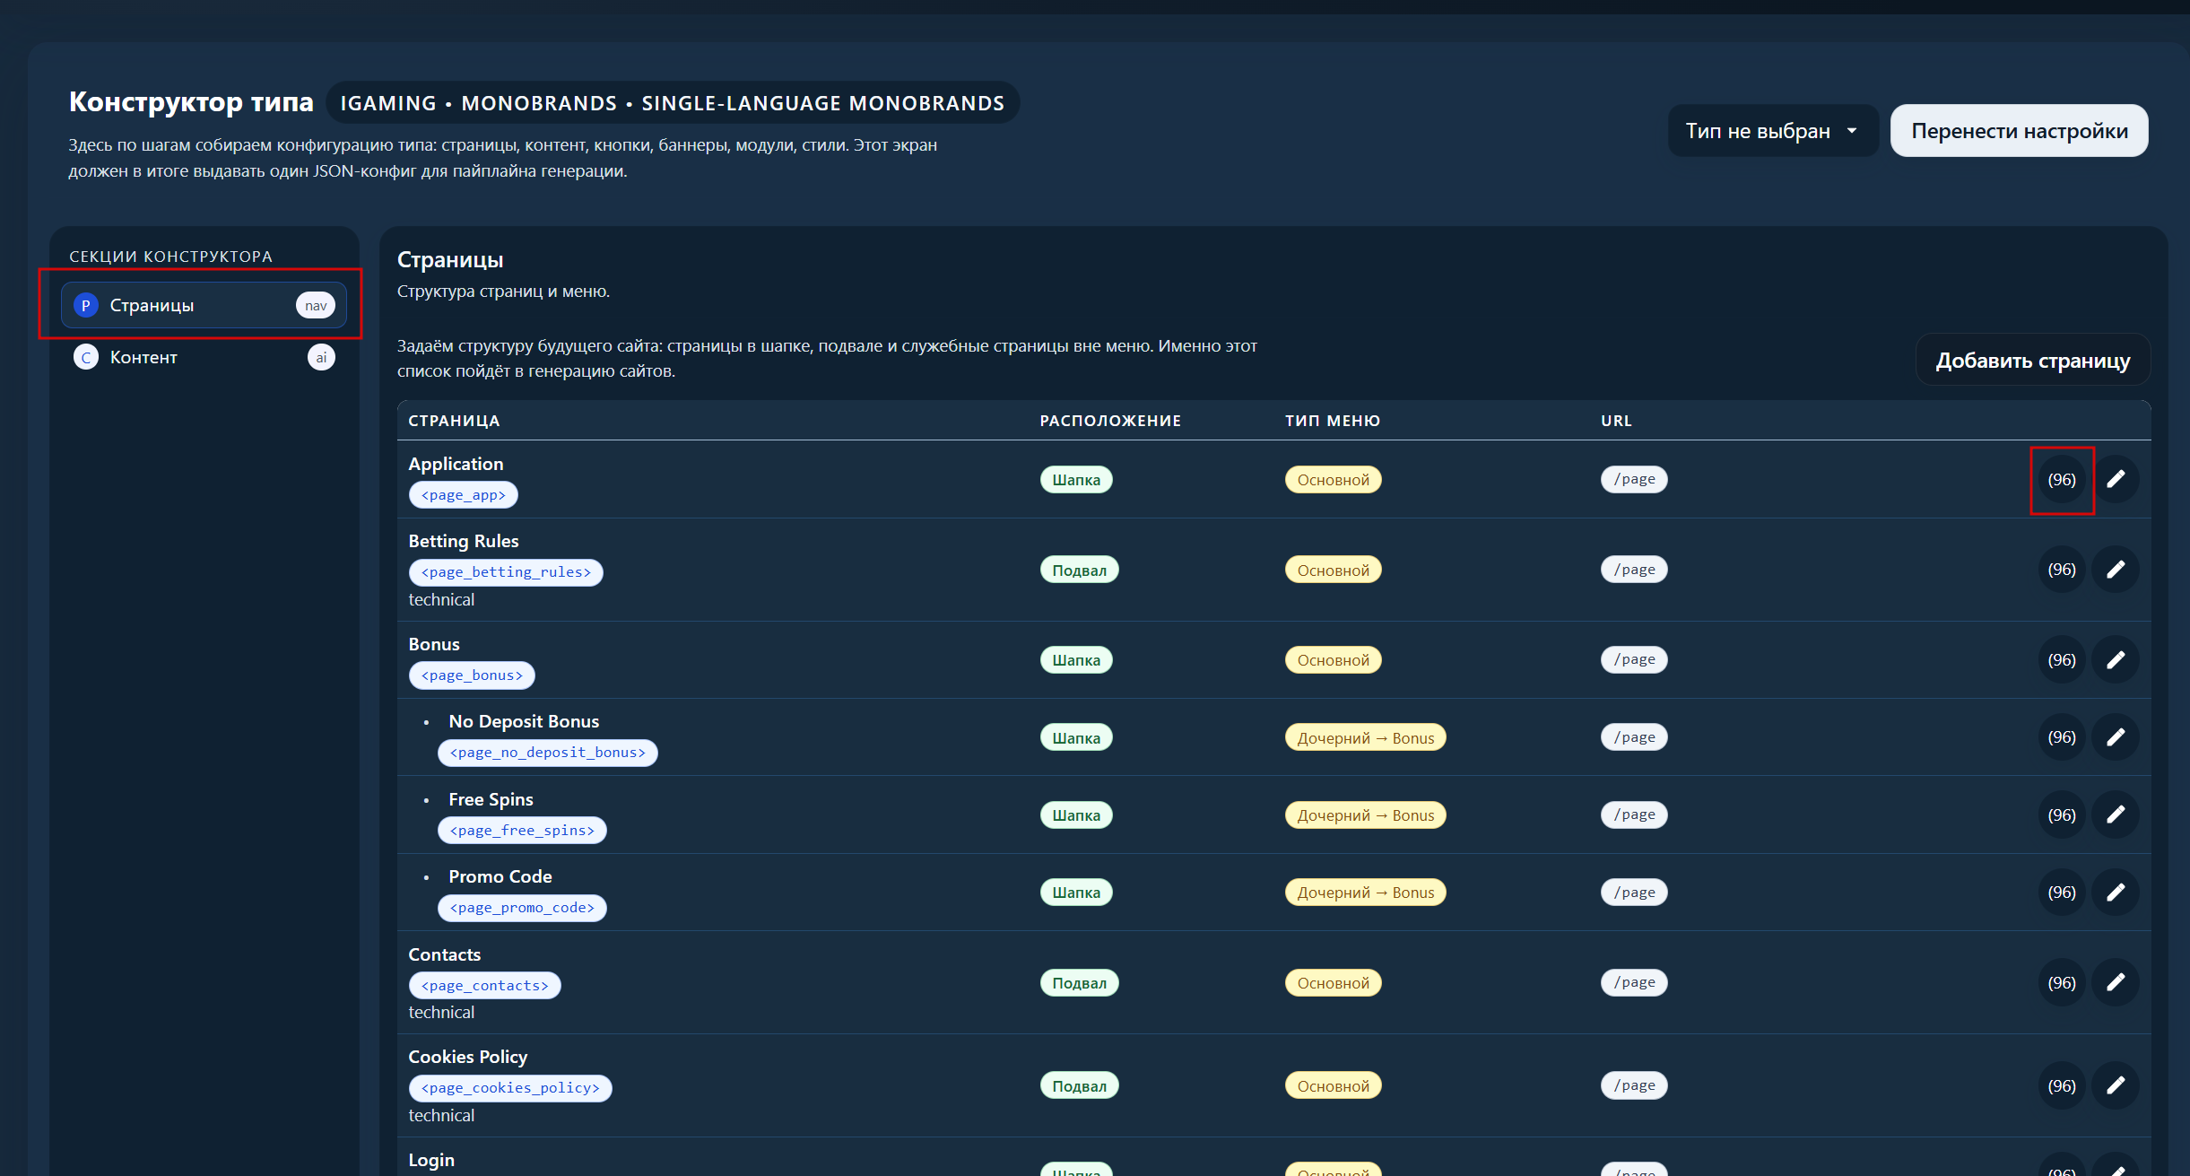Edit the Application page with pencil icon

2116,479
